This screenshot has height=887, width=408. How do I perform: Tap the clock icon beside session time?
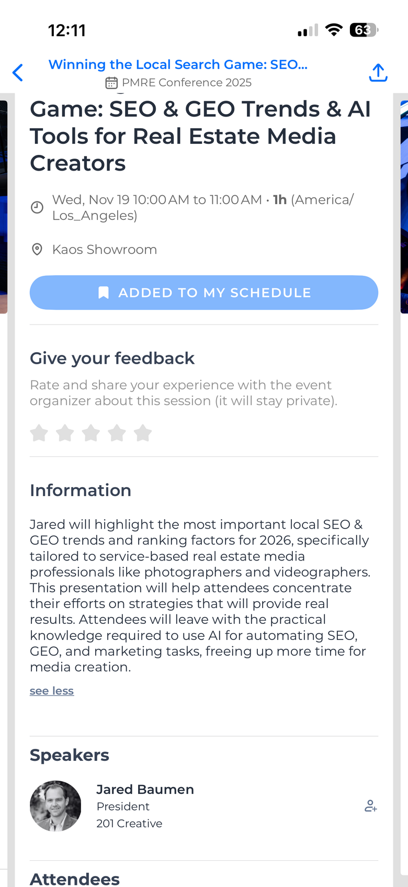37,207
